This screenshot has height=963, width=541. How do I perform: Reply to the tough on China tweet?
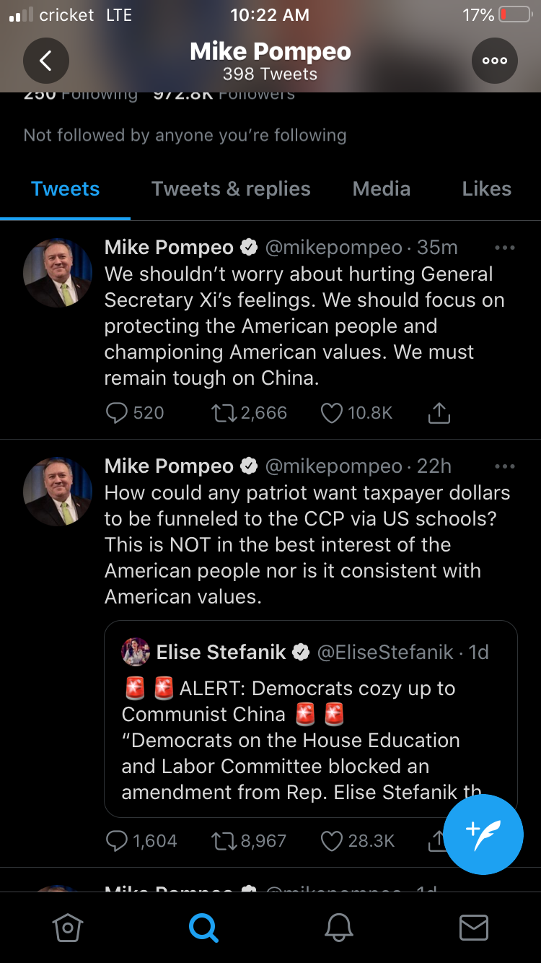(x=117, y=413)
